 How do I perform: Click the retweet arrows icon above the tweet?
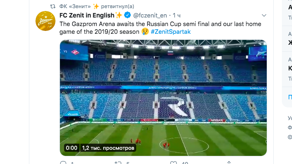pos(53,7)
